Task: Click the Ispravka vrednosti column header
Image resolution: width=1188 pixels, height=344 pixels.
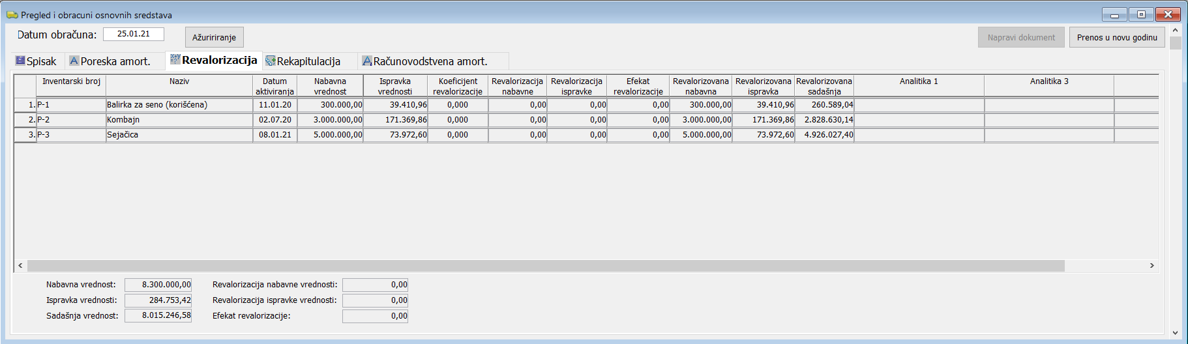Action: tap(395, 86)
